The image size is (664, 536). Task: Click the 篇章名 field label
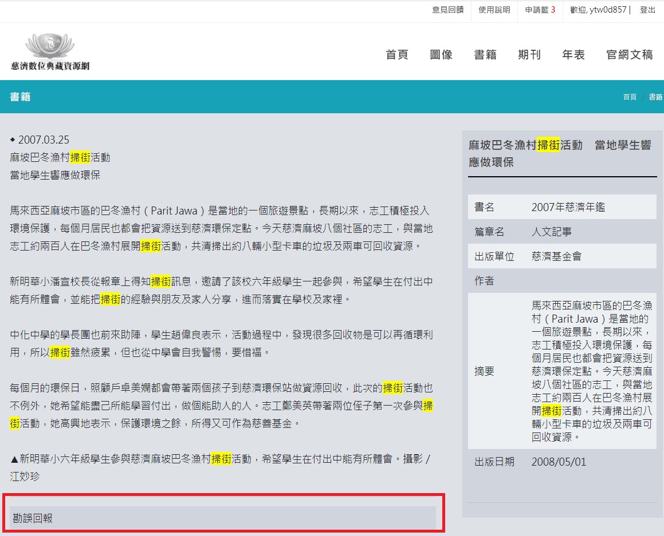click(489, 232)
